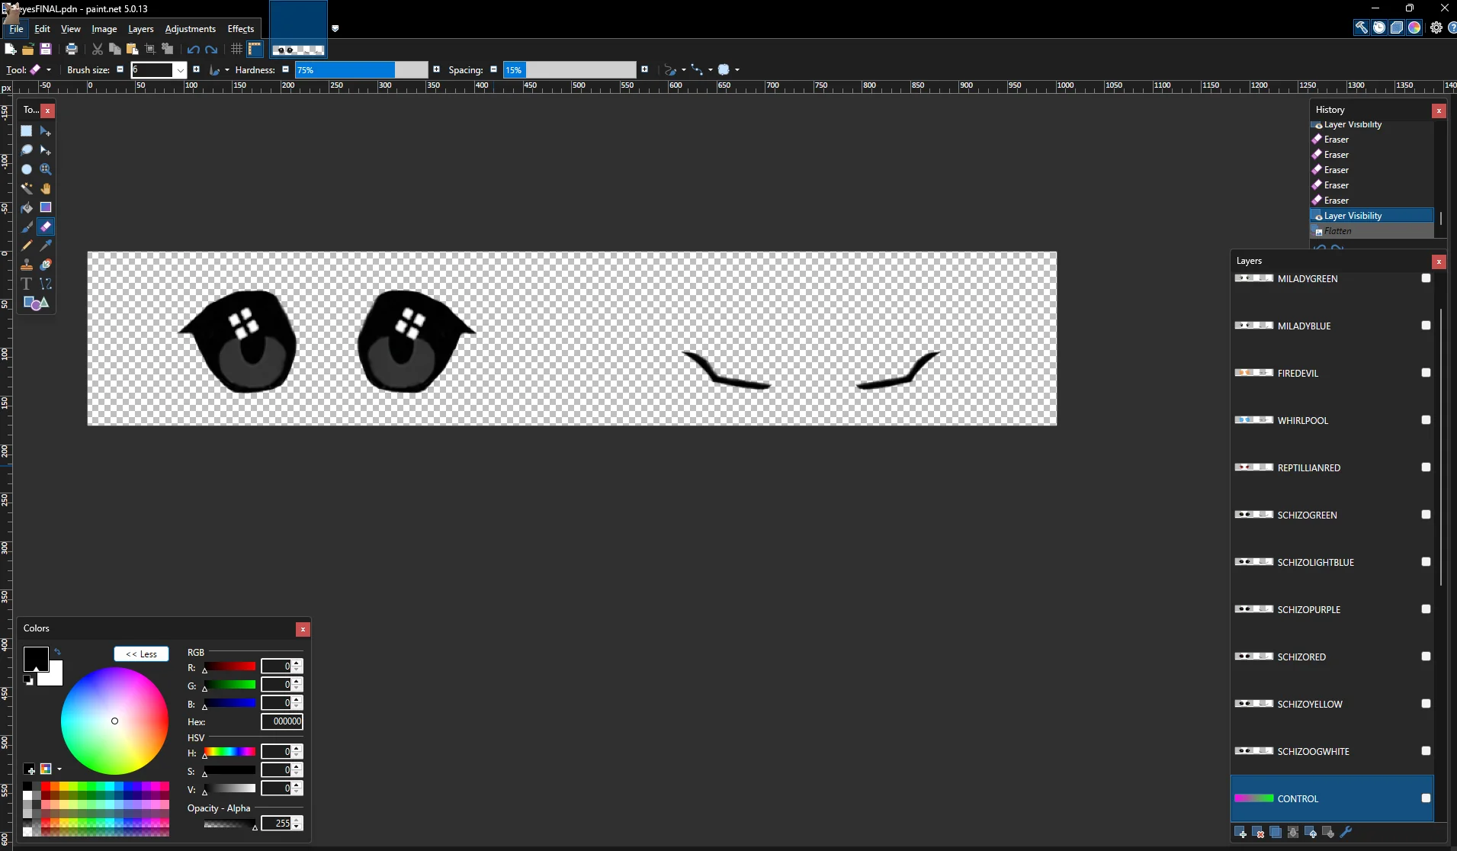Select the Text tool
Image resolution: width=1457 pixels, height=851 pixels.
tap(27, 284)
